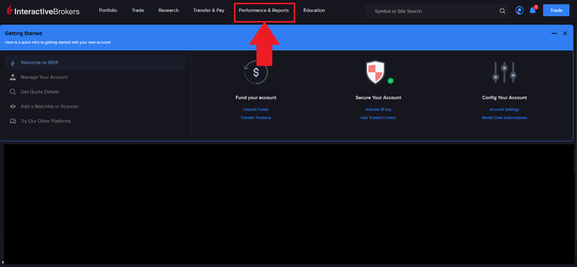577x267 pixels.
Task: Select Try Our Other Platforms item
Action: [x=95, y=121]
